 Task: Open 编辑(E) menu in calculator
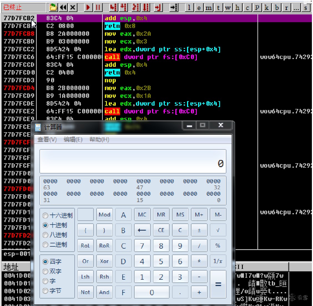(73, 139)
